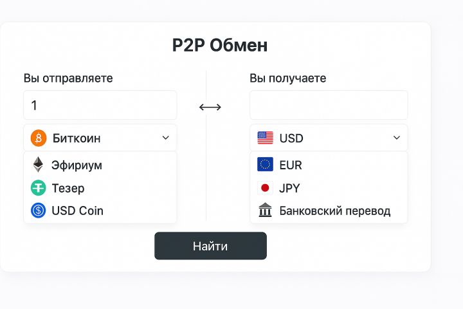This screenshot has width=463, height=309.
Task: Select Банковский перевод option
Action: pyautogui.click(x=334, y=211)
